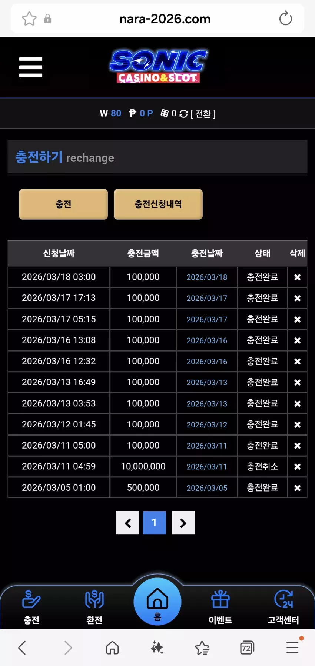Bookmark site with address bar star
315x666 pixels.
(29, 19)
